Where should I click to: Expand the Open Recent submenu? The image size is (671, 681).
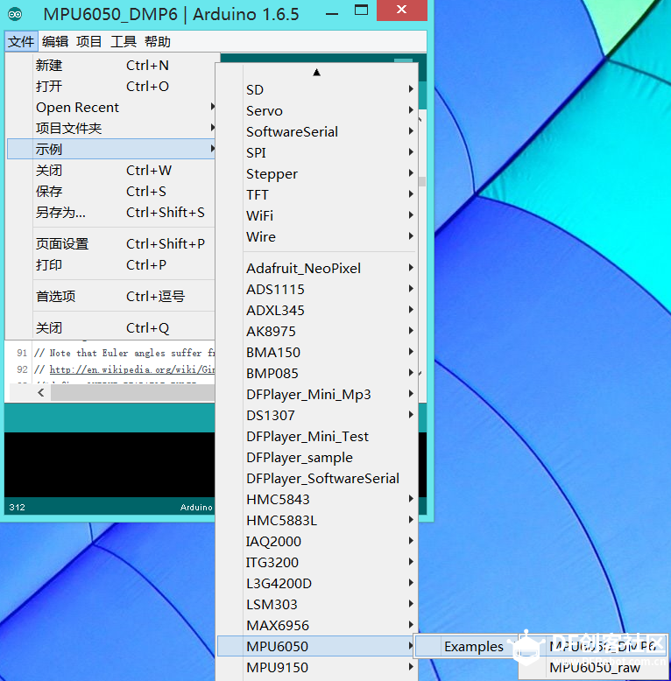(x=111, y=108)
